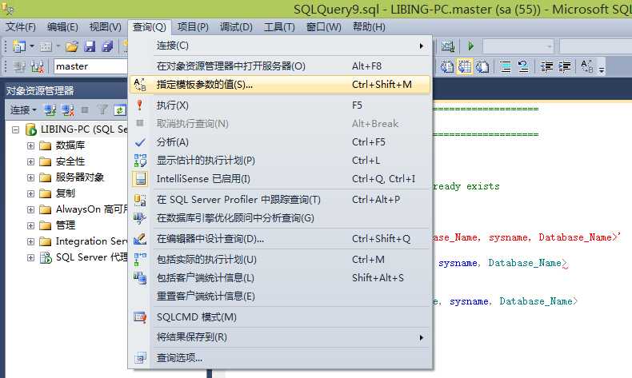Click Object Explorer Stop icon
This screenshot has width=632, height=378.
tap(85, 110)
